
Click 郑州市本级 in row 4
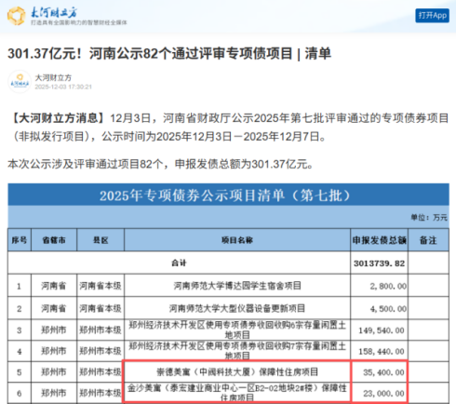(101, 351)
